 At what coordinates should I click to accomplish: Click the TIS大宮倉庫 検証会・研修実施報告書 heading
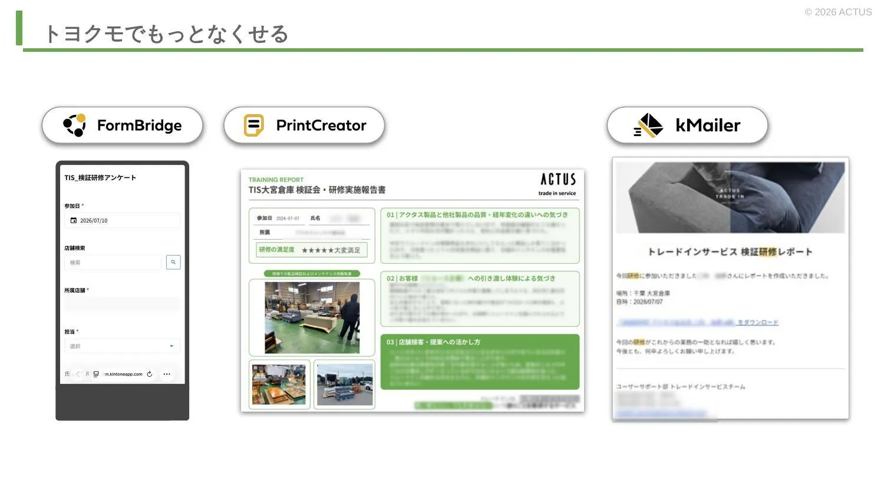pos(317,190)
